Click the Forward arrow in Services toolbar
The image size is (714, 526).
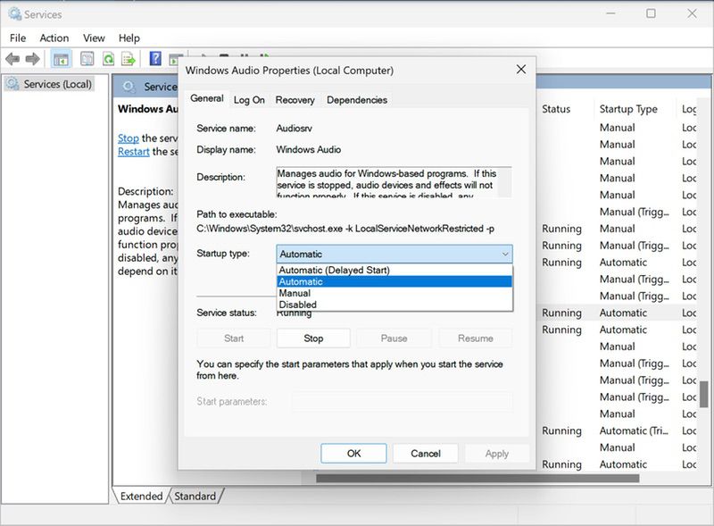click(32, 59)
